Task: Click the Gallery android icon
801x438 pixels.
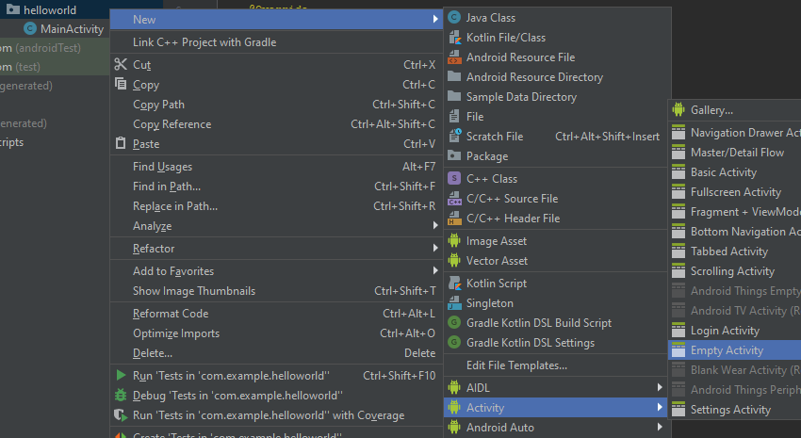Action: (x=678, y=110)
